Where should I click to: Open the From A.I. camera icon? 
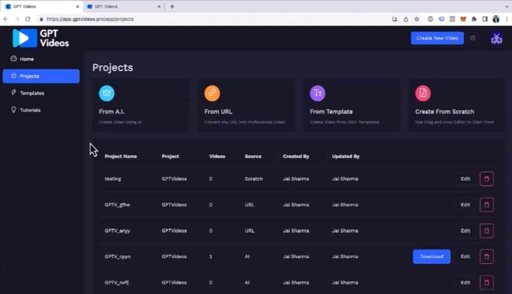point(106,93)
